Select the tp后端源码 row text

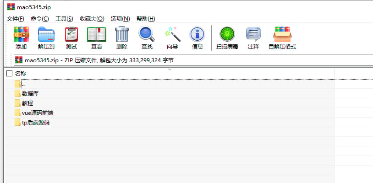pyautogui.click(x=36, y=123)
